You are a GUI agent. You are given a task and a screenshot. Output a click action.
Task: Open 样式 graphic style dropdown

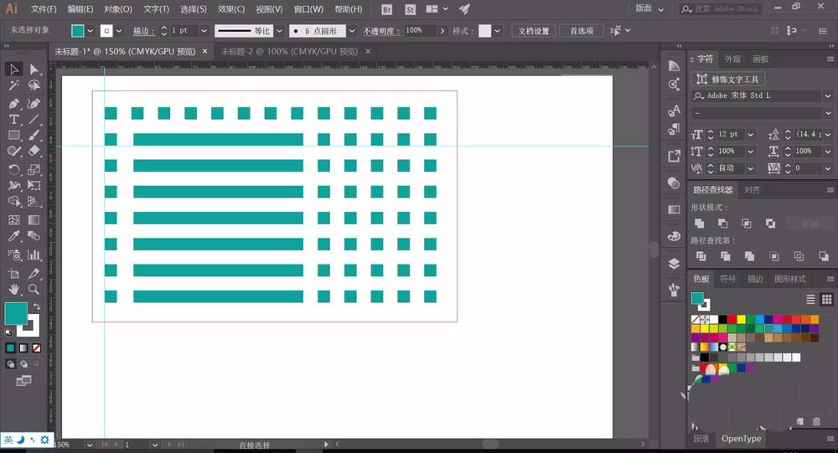(x=498, y=31)
